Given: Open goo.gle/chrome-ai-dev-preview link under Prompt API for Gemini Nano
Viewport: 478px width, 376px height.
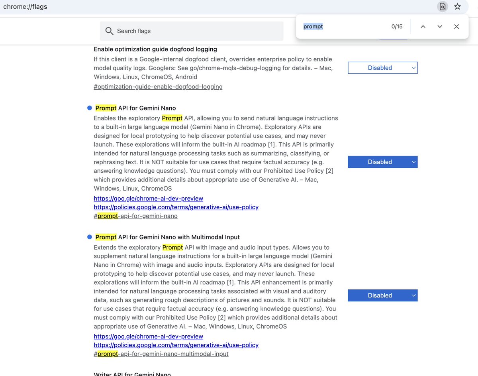Looking at the screenshot, I should point(149,199).
